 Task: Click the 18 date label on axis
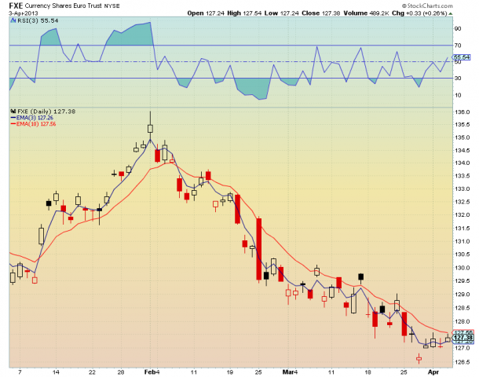[x=367, y=372]
